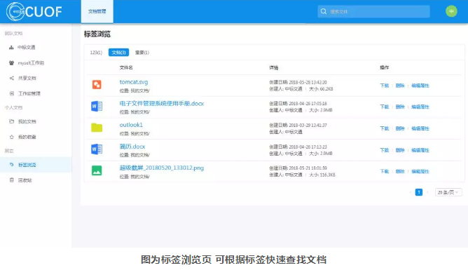Open the 20 条/页 page-size dropdown

tap(448, 192)
